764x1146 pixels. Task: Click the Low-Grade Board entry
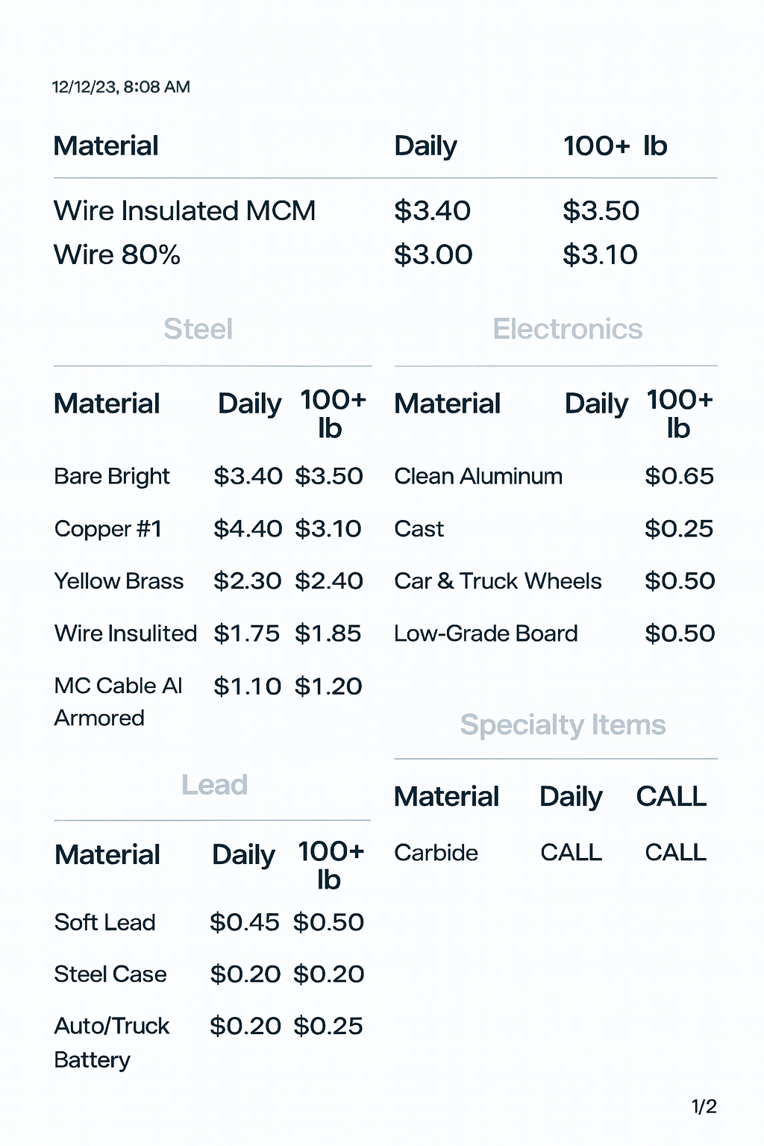coord(486,633)
